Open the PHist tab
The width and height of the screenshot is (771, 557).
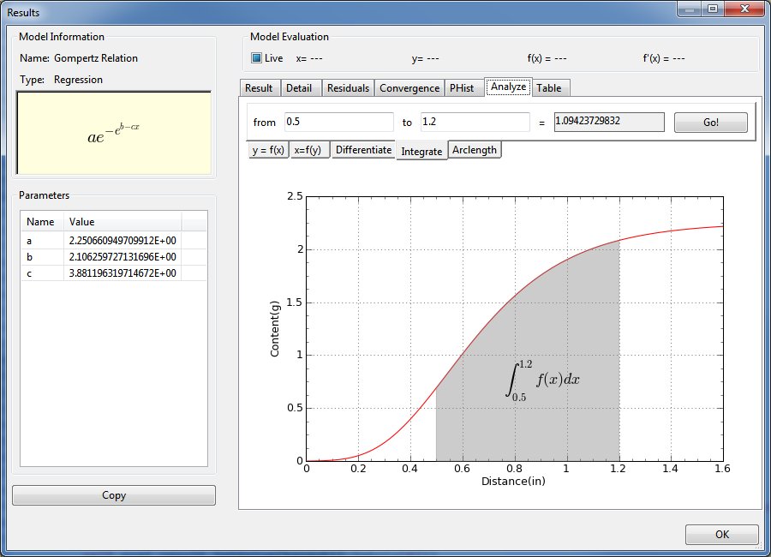tap(460, 87)
